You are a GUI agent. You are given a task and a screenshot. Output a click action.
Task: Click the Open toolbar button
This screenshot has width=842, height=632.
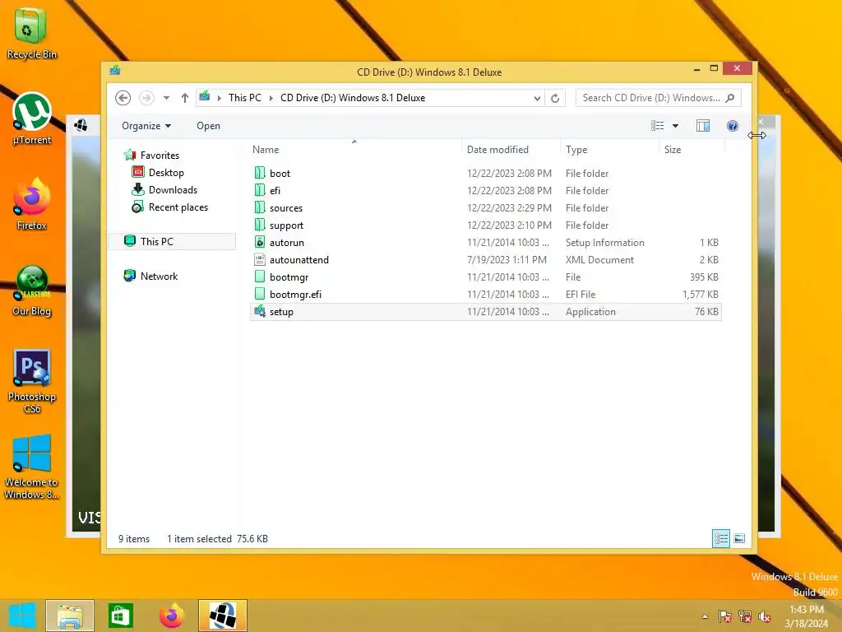[208, 126]
